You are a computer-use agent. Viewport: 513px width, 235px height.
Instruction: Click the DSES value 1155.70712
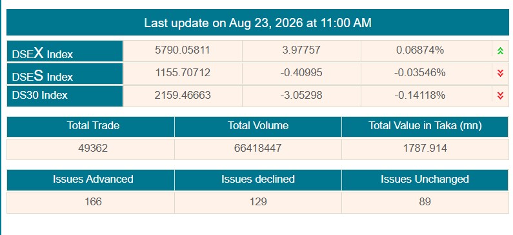pyautogui.click(x=183, y=72)
